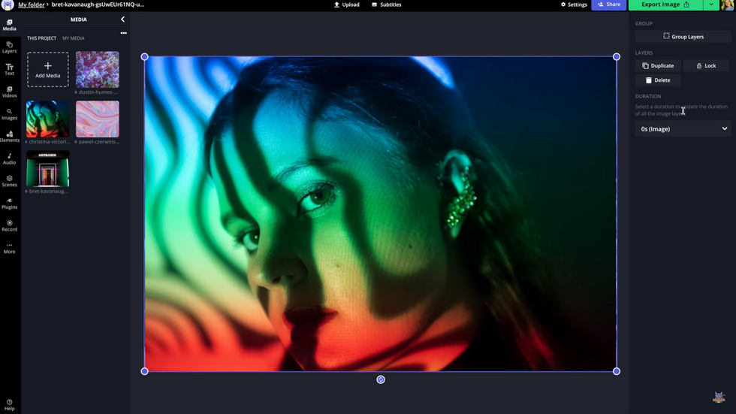The height and width of the screenshot is (414, 736).
Task: Open the Elements sidebar panel
Action: 9,137
